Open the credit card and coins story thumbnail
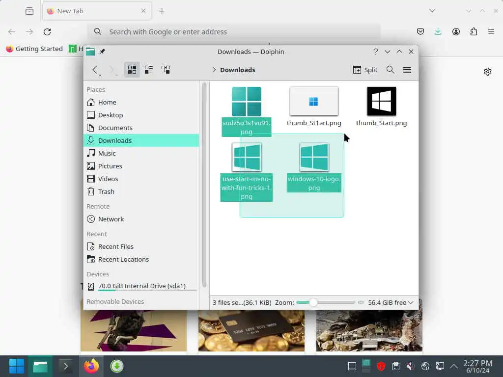The height and width of the screenshot is (377, 503). 251,330
